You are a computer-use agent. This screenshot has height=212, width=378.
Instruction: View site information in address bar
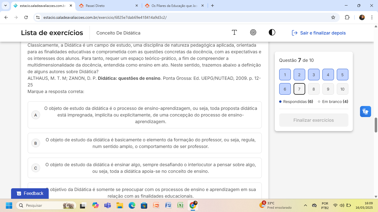pyautogui.click(x=38, y=17)
